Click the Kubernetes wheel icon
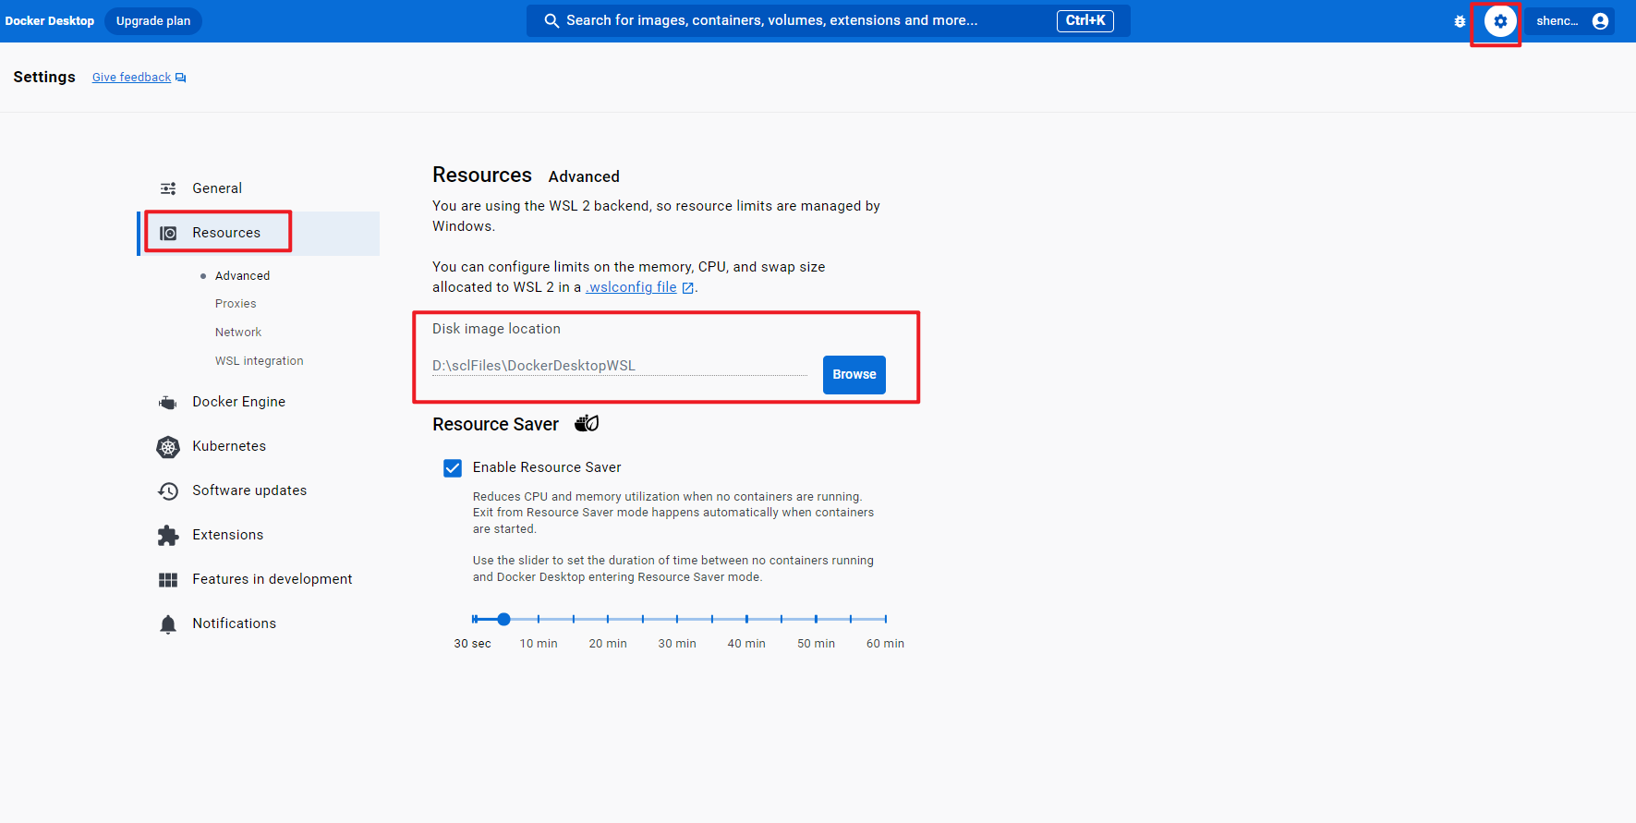 coord(168,447)
